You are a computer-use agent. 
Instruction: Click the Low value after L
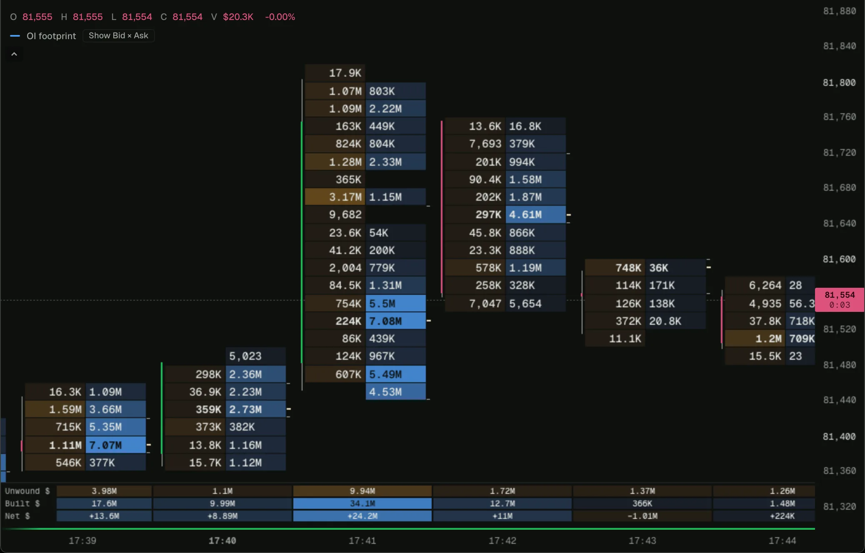137,17
